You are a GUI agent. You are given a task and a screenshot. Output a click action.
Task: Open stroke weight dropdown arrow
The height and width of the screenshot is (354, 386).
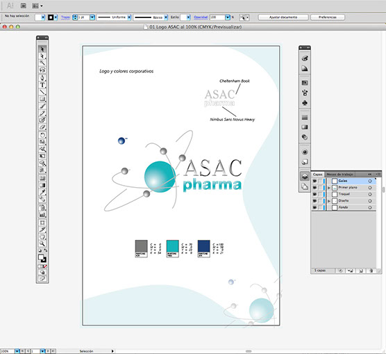92,17
